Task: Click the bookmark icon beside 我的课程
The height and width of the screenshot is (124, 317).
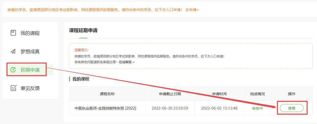Action: coord(13,33)
